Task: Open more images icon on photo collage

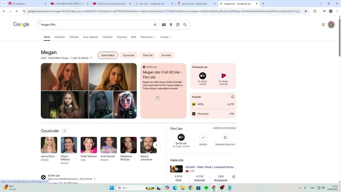Action: [x=131, y=113]
